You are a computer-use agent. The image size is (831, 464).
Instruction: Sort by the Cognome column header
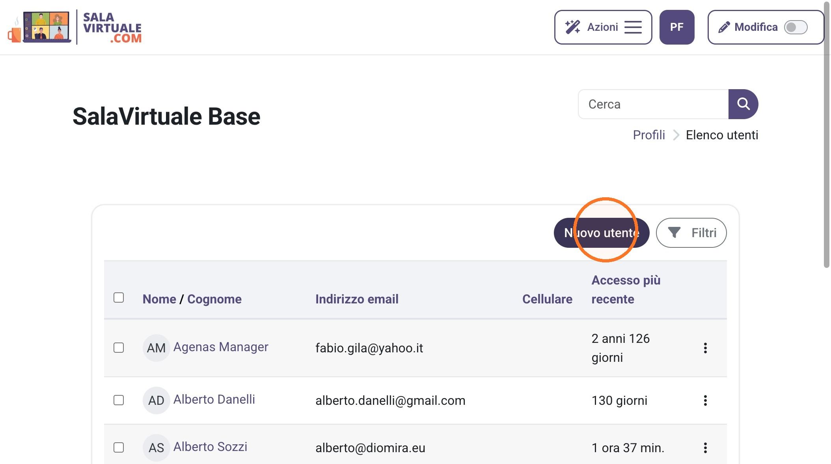click(x=214, y=299)
